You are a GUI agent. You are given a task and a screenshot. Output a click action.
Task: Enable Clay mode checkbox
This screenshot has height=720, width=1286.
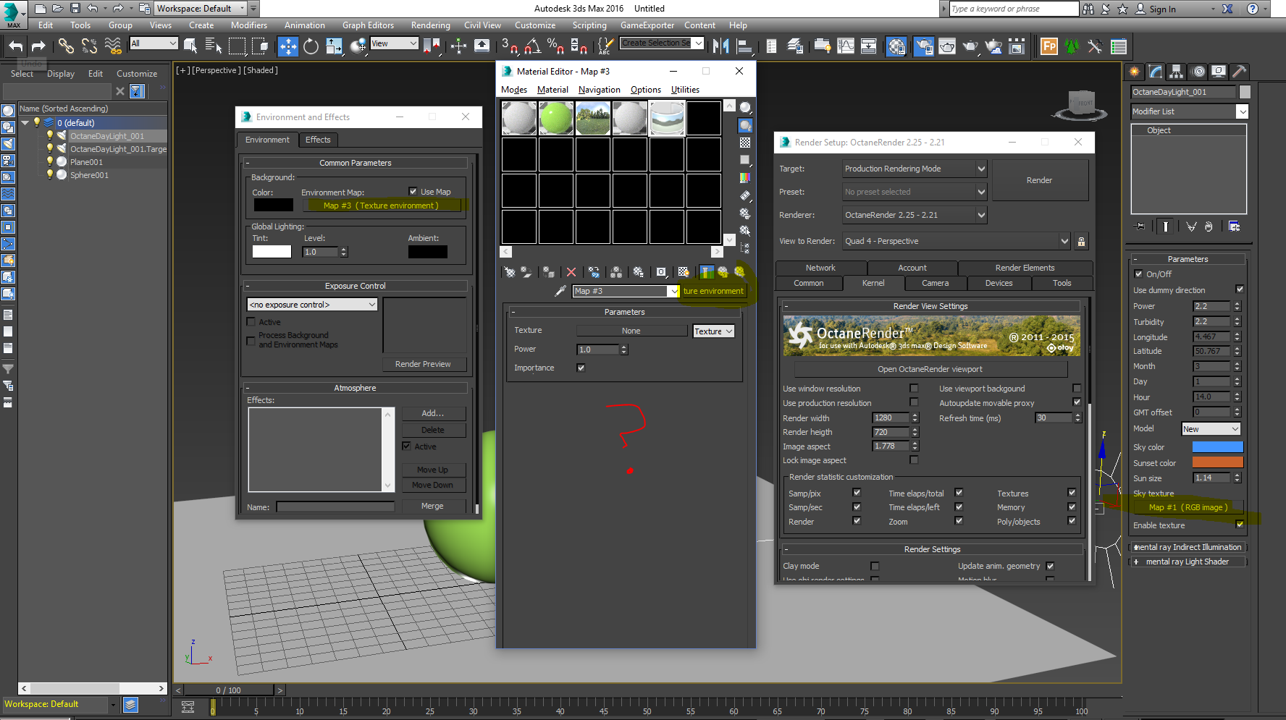click(x=875, y=566)
